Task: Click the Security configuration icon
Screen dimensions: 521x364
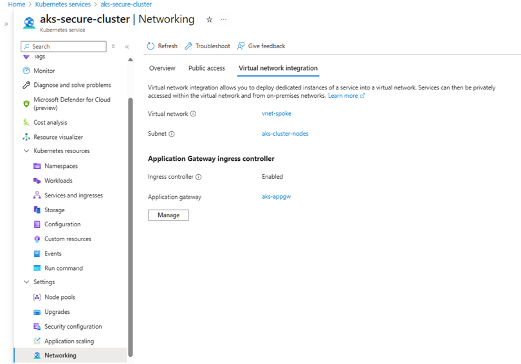Action: coord(37,326)
